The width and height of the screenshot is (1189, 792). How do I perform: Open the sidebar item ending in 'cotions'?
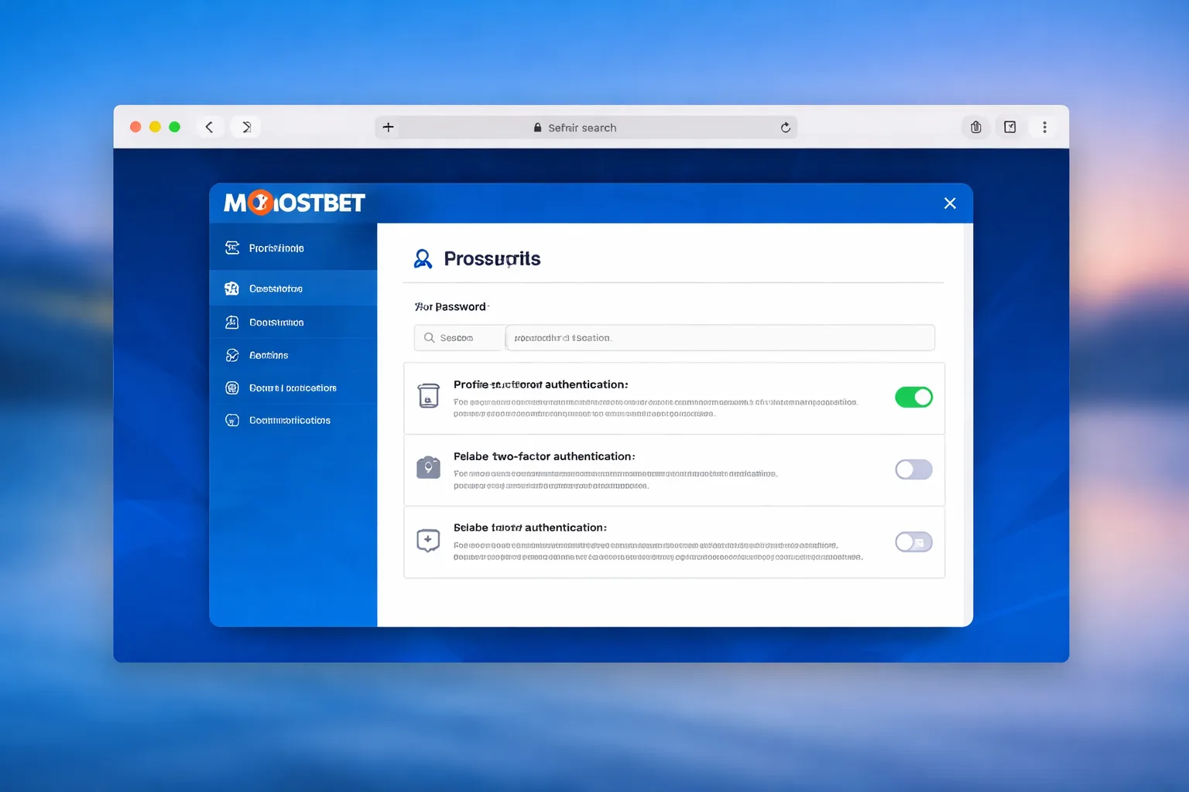coord(293,420)
